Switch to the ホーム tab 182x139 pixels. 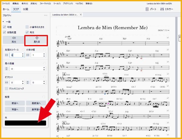pyautogui.click(x=6, y=9)
